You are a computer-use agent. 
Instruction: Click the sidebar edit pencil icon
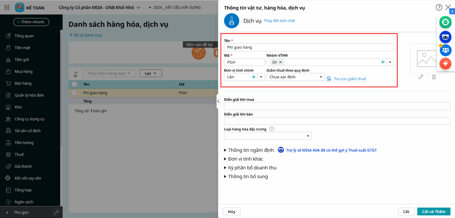[57, 212]
